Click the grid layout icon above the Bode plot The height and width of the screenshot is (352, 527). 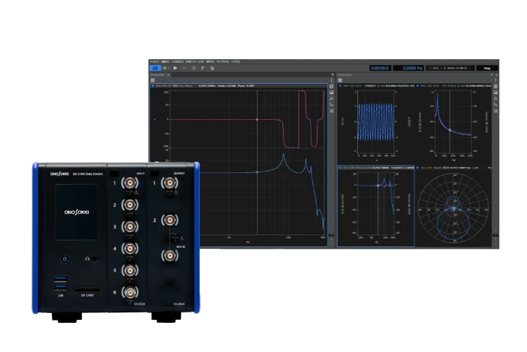tap(152, 80)
